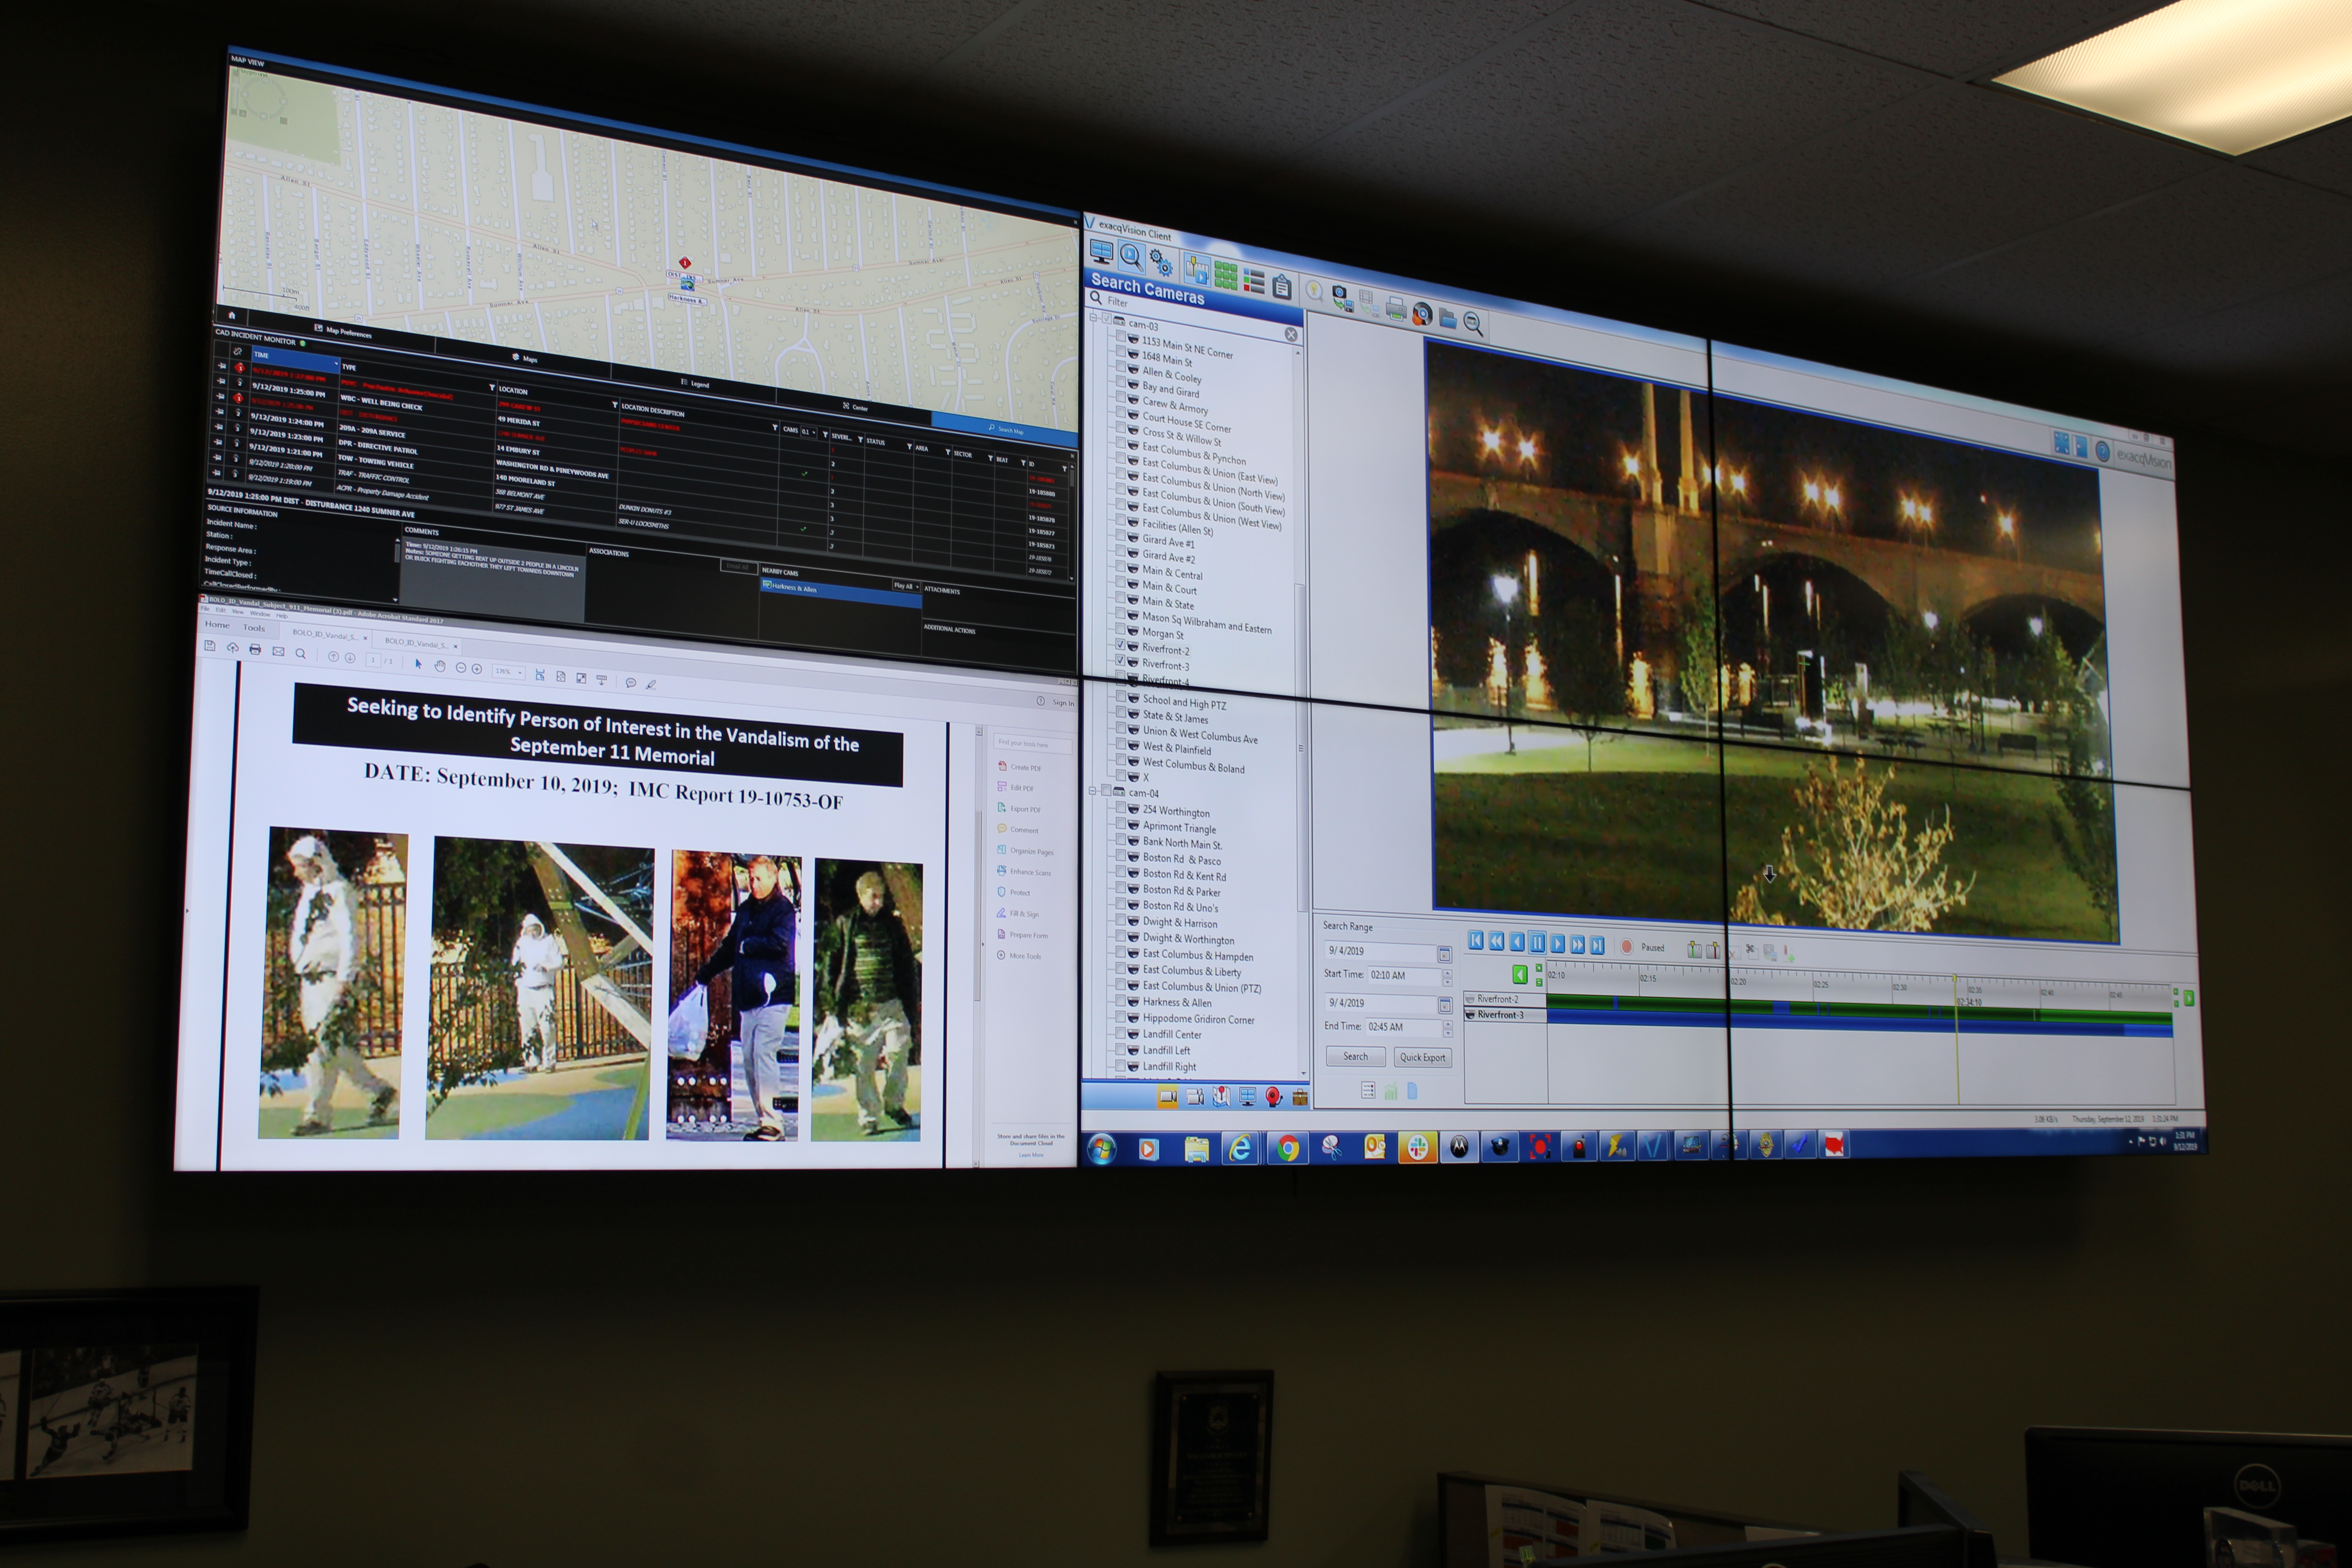This screenshot has height=1568, width=2352.
Task: Collapse the cam-03 tree node
Action: (1093, 317)
